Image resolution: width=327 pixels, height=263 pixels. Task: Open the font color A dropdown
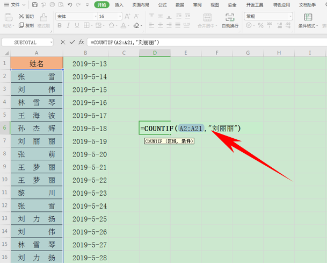(128, 25)
